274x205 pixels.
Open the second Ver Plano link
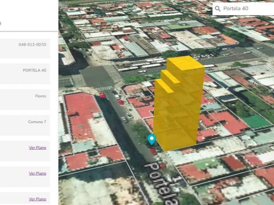pyautogui.click(x=38, y=173)
